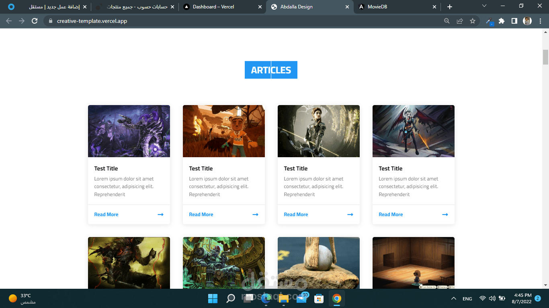Open the Chrome profile avatar
The height and width of the screenshot is (308, 549).
[527, 21]
